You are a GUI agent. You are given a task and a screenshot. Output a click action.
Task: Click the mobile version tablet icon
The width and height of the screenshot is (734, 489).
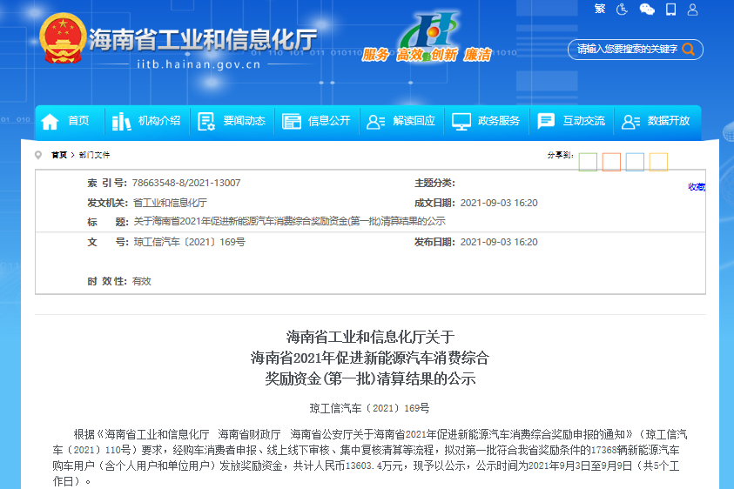tap(670, 10)
